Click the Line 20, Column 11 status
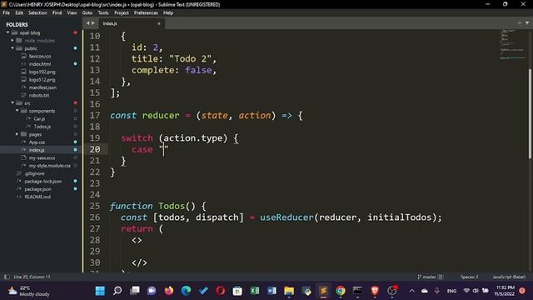The image size is (533, 300). 32,277
